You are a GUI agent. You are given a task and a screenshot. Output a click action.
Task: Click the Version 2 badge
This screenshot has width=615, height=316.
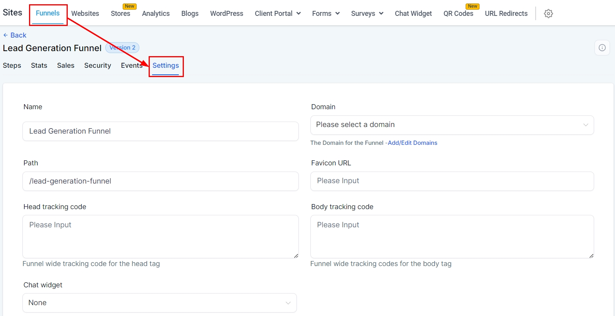pyautogui.click(x=122, y=48)
